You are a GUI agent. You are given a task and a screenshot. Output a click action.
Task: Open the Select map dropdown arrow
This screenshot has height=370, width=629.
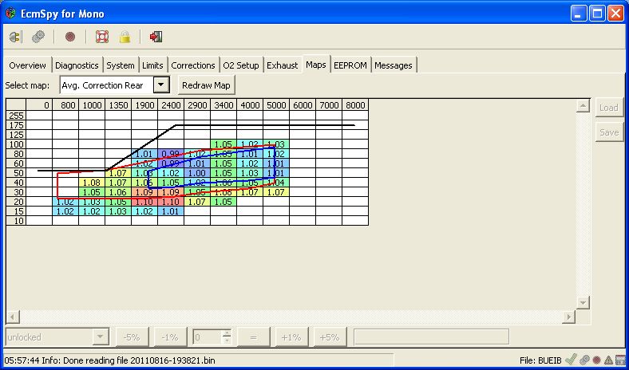(x=162, y=85)
